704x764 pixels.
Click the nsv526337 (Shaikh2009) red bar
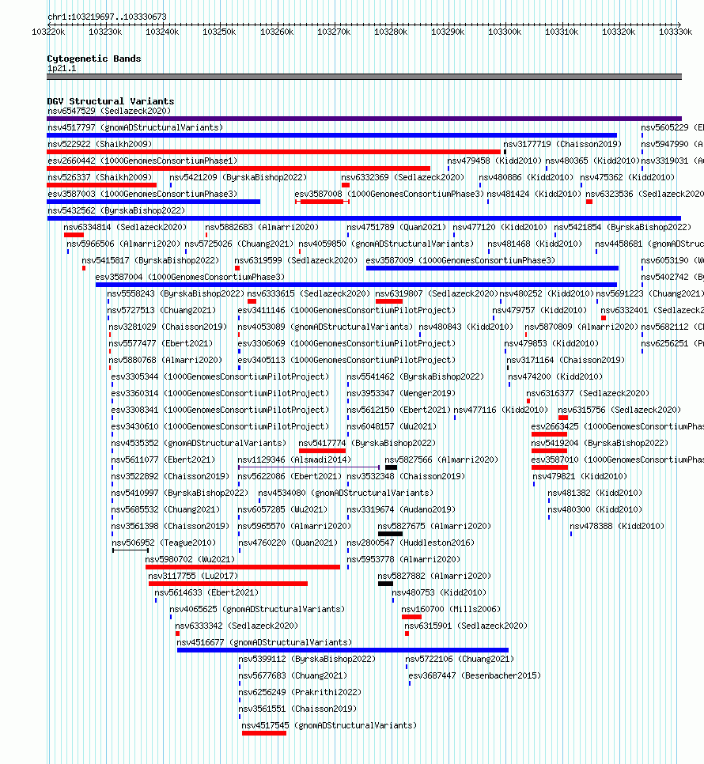click(102, 184)
